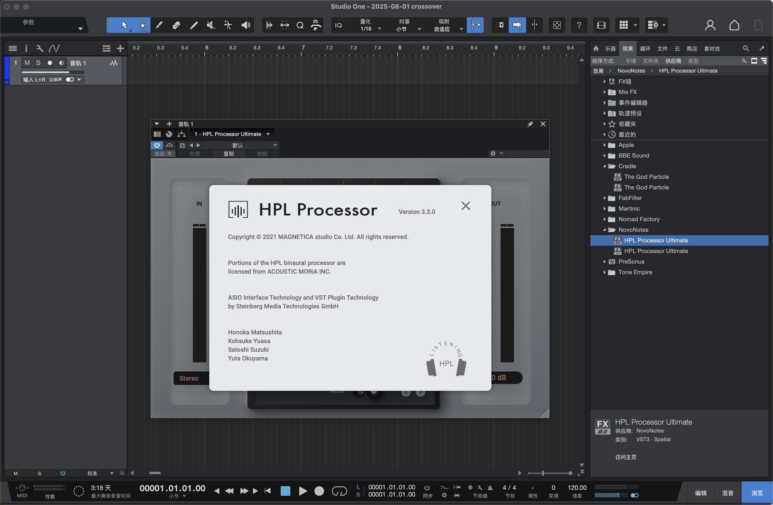
Task: Click the play button in transport
Action: (x=303, y=491)
